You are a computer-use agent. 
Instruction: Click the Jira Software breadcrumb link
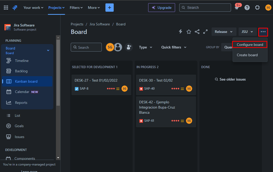pyautogui.click(x=100, y=24)
